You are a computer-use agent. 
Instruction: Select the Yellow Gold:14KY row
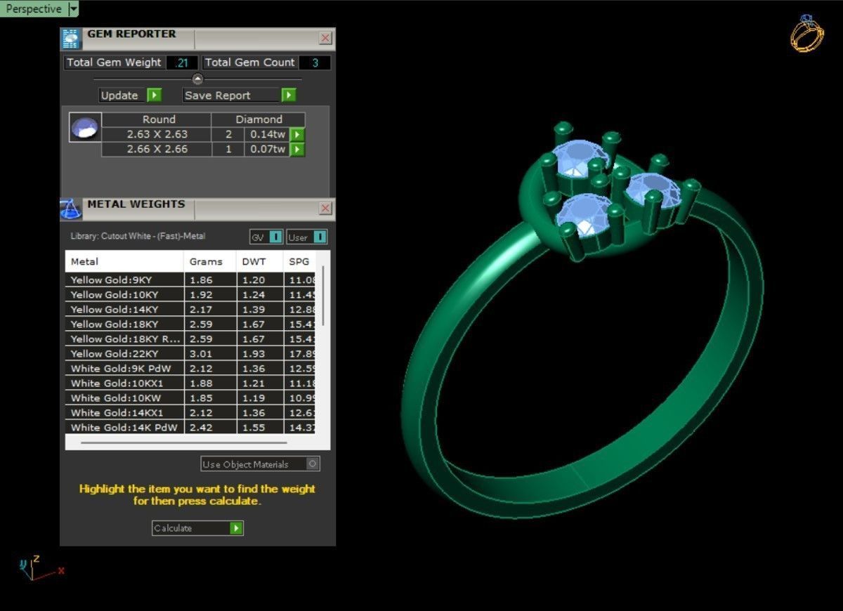[190, 309]
